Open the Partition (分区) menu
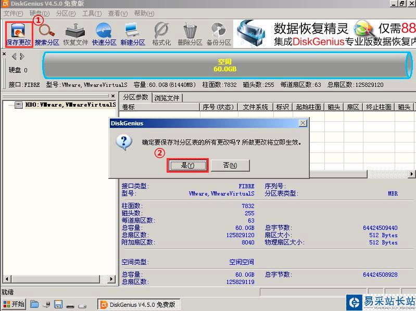The height and width of the screenshot is (311, 416). point(66,14)
